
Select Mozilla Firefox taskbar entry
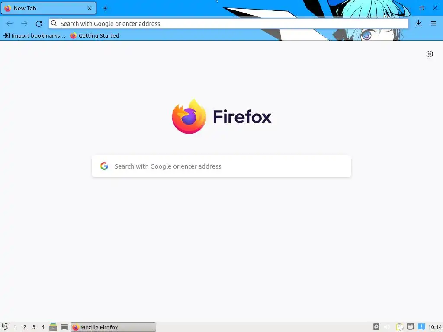113,327
